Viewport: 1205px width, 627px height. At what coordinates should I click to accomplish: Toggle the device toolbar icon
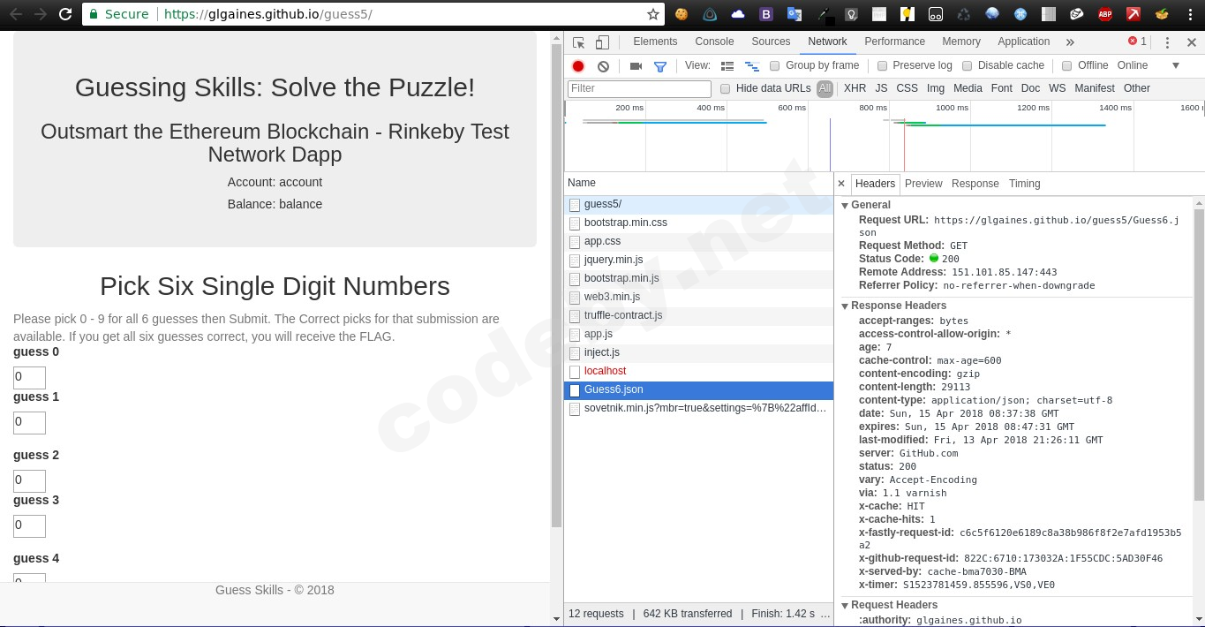click(602, 42)
